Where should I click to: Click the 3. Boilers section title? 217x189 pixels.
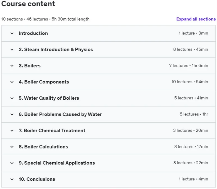pyautogui.click(x=29, y=66)
